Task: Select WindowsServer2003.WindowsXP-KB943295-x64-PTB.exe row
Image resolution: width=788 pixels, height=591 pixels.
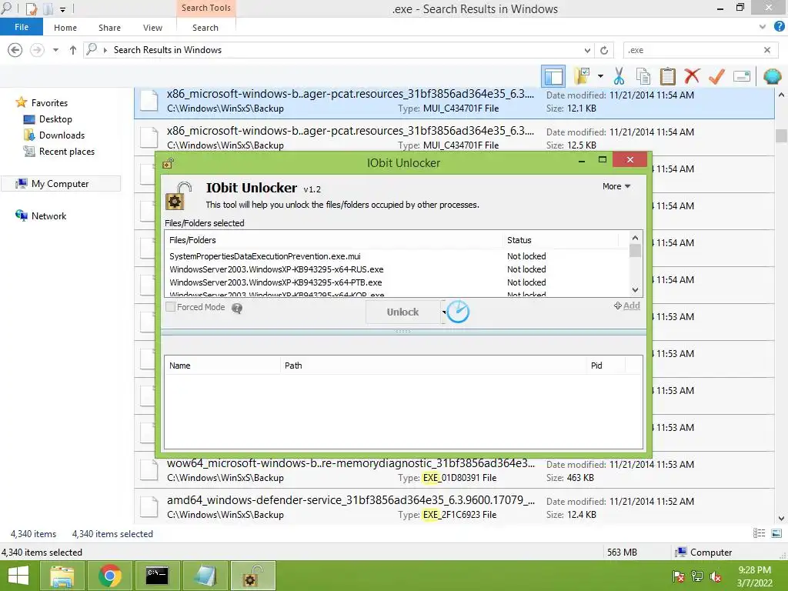Action: click(x=397, y=282)
